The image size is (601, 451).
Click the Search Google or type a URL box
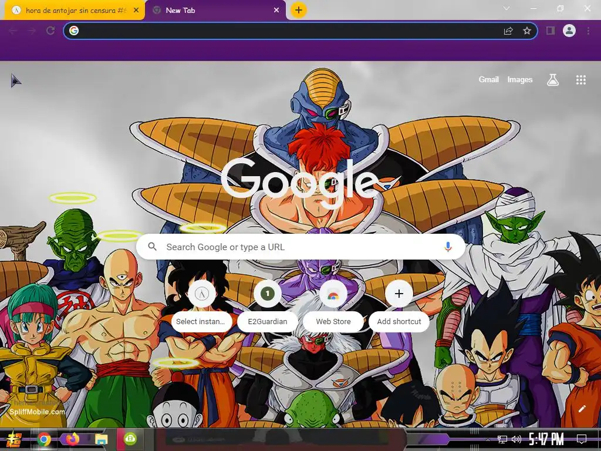[x=301, y=247]
